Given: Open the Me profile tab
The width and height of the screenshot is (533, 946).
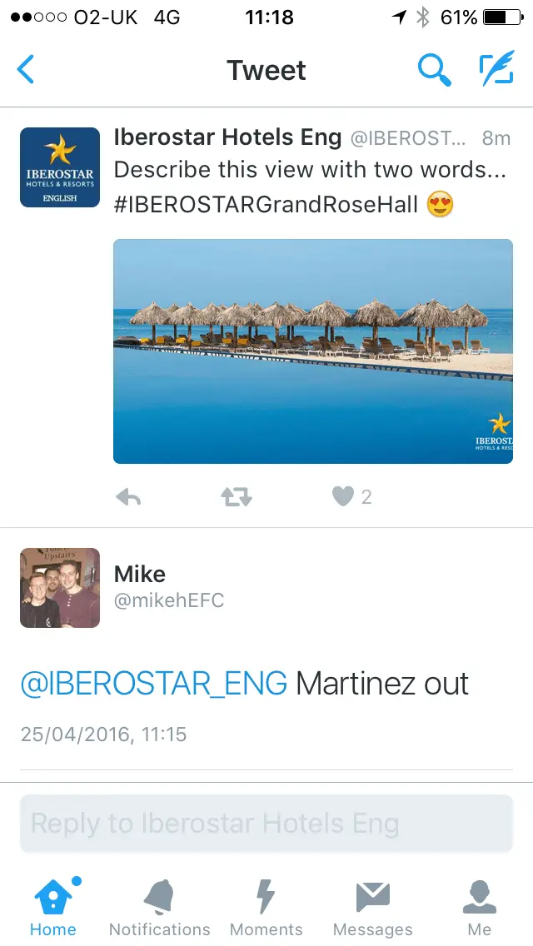Looking at the screenshot, I should click(x=480, y=906).
